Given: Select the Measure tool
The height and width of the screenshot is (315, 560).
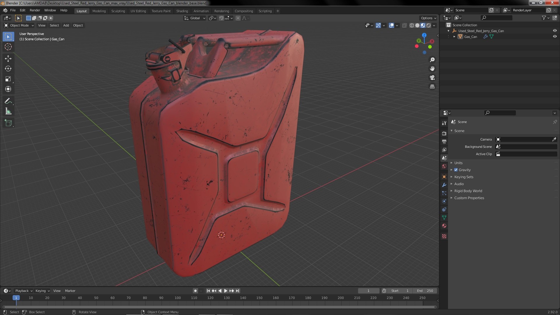Looking at the screenshot, I should 8,111.
